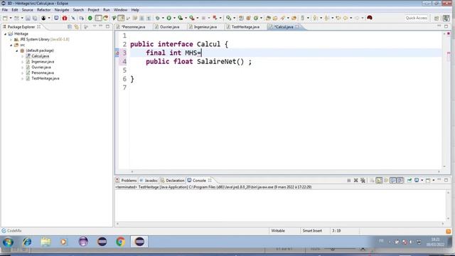Click Collapse All in Package Explorer
The image size is (455, 256).
70,27
